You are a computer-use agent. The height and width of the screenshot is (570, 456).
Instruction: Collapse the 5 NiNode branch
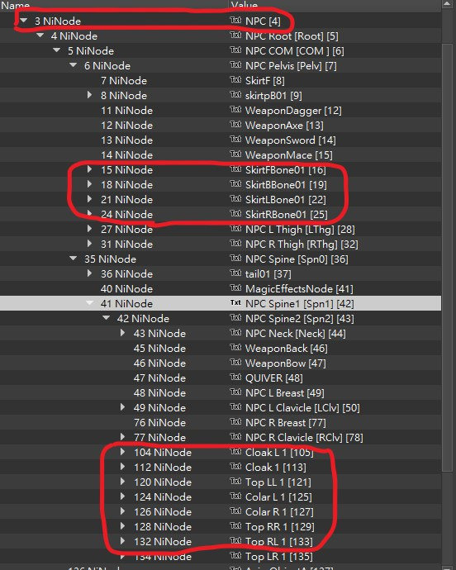pos(57,50)
